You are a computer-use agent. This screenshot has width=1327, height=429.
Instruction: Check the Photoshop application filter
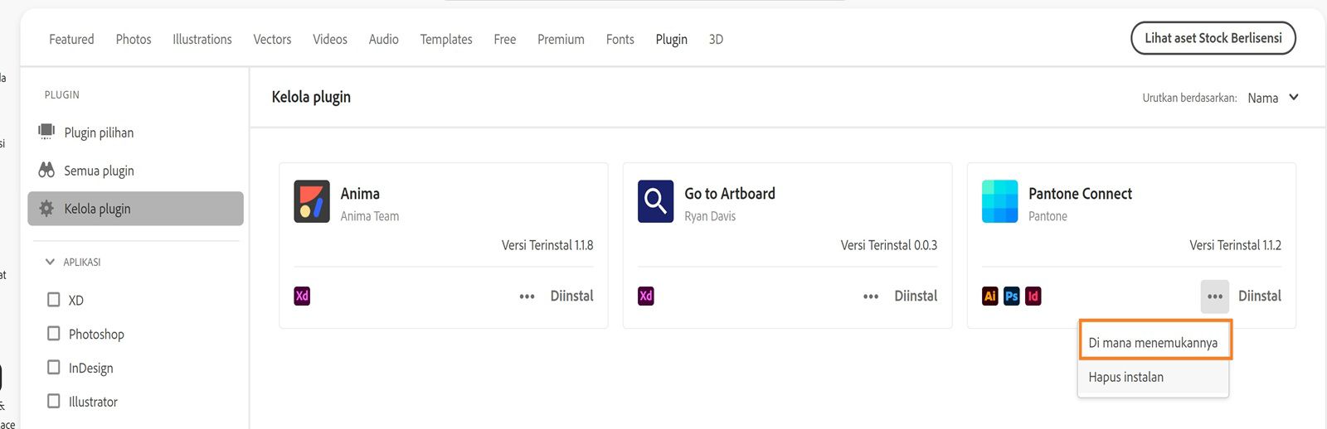pyautogui.click(x=54, y=334)
